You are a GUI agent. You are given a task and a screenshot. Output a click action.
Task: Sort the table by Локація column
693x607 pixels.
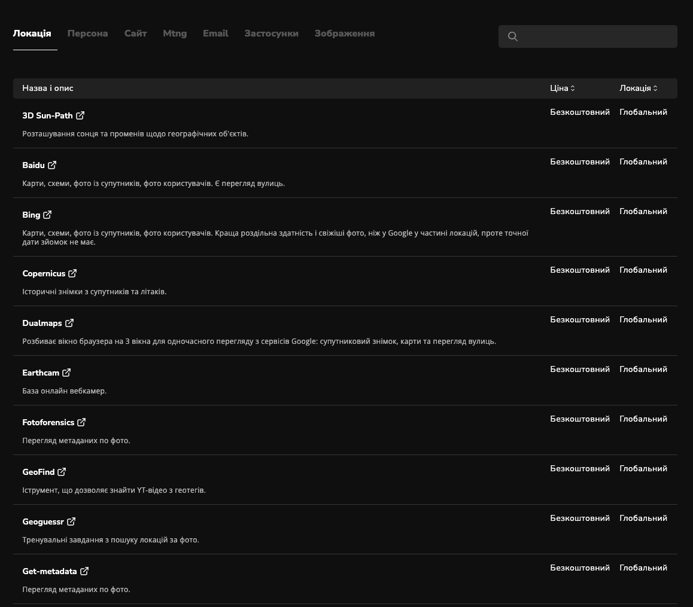tap(638, 88)
